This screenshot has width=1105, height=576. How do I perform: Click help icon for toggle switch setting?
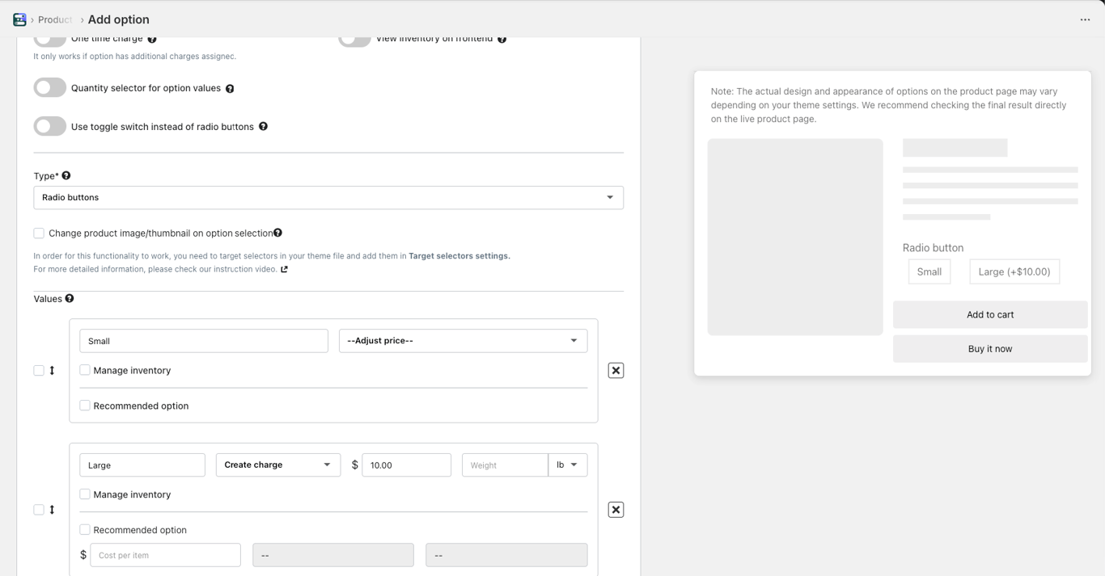click(263, 127)
